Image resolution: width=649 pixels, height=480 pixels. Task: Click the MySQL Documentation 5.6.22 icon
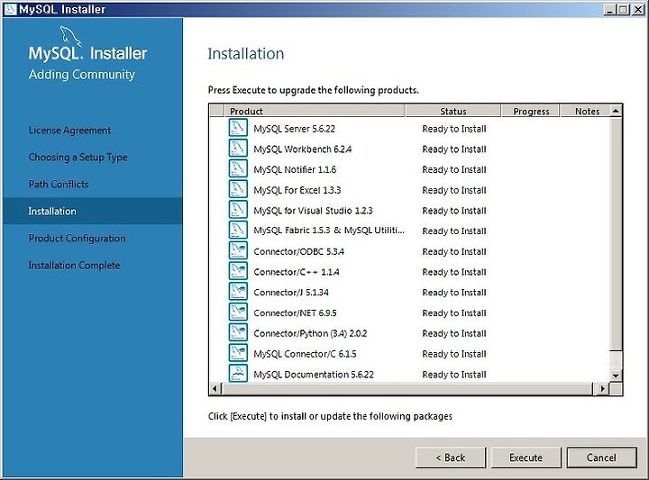pos(238,373)
